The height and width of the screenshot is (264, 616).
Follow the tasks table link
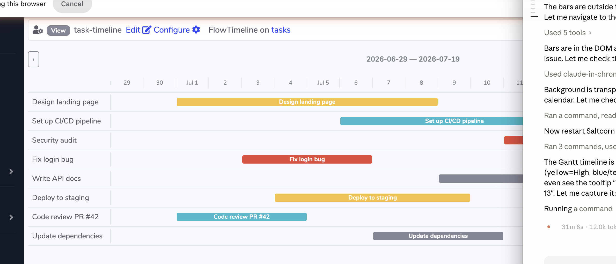(281, 30)
